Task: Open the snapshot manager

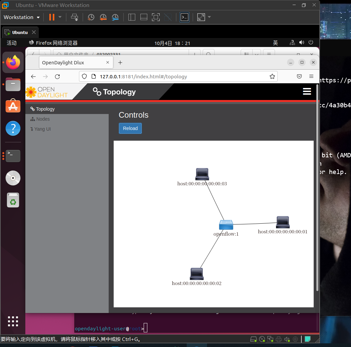Action: click(115, 17)
